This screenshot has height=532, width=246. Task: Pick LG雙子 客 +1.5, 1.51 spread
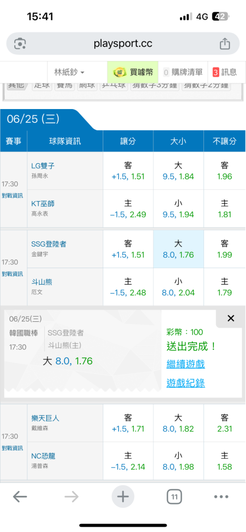pos(128,171)
